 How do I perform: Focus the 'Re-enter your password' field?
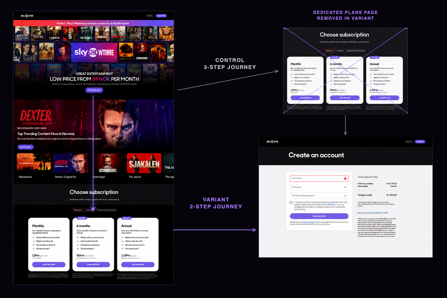coord(319,196)
